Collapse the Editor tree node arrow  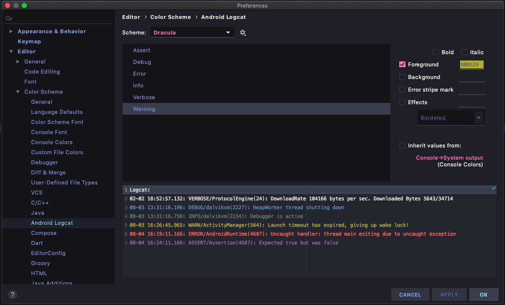tap(11, 52)
